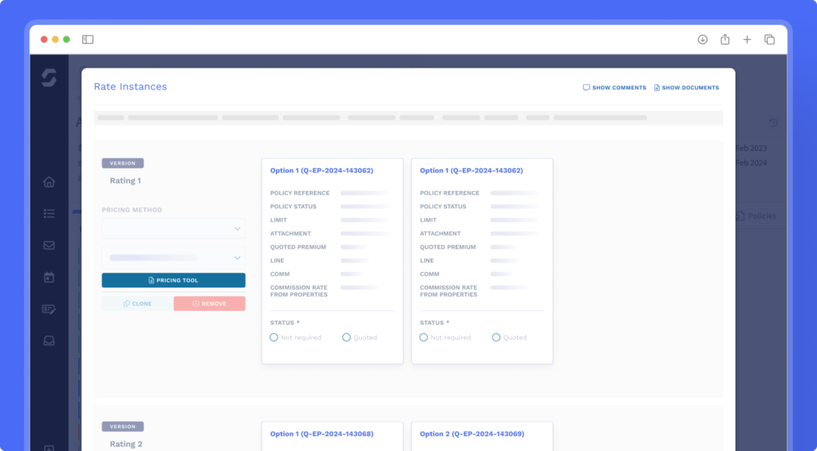Click the inbox tray icon in sidebar

pyautogui.click(x=49, y=341)
